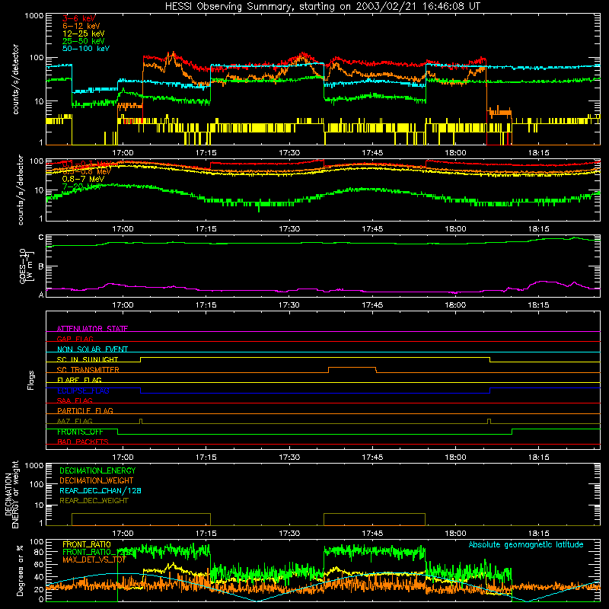Click the GAP_FLAG label
609x609 pixels.
pyautogui.click(x=75, y=339)
